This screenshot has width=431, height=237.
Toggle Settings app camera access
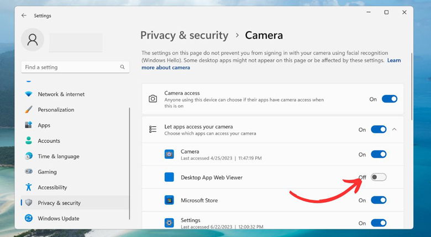click(x=379, y=223)
